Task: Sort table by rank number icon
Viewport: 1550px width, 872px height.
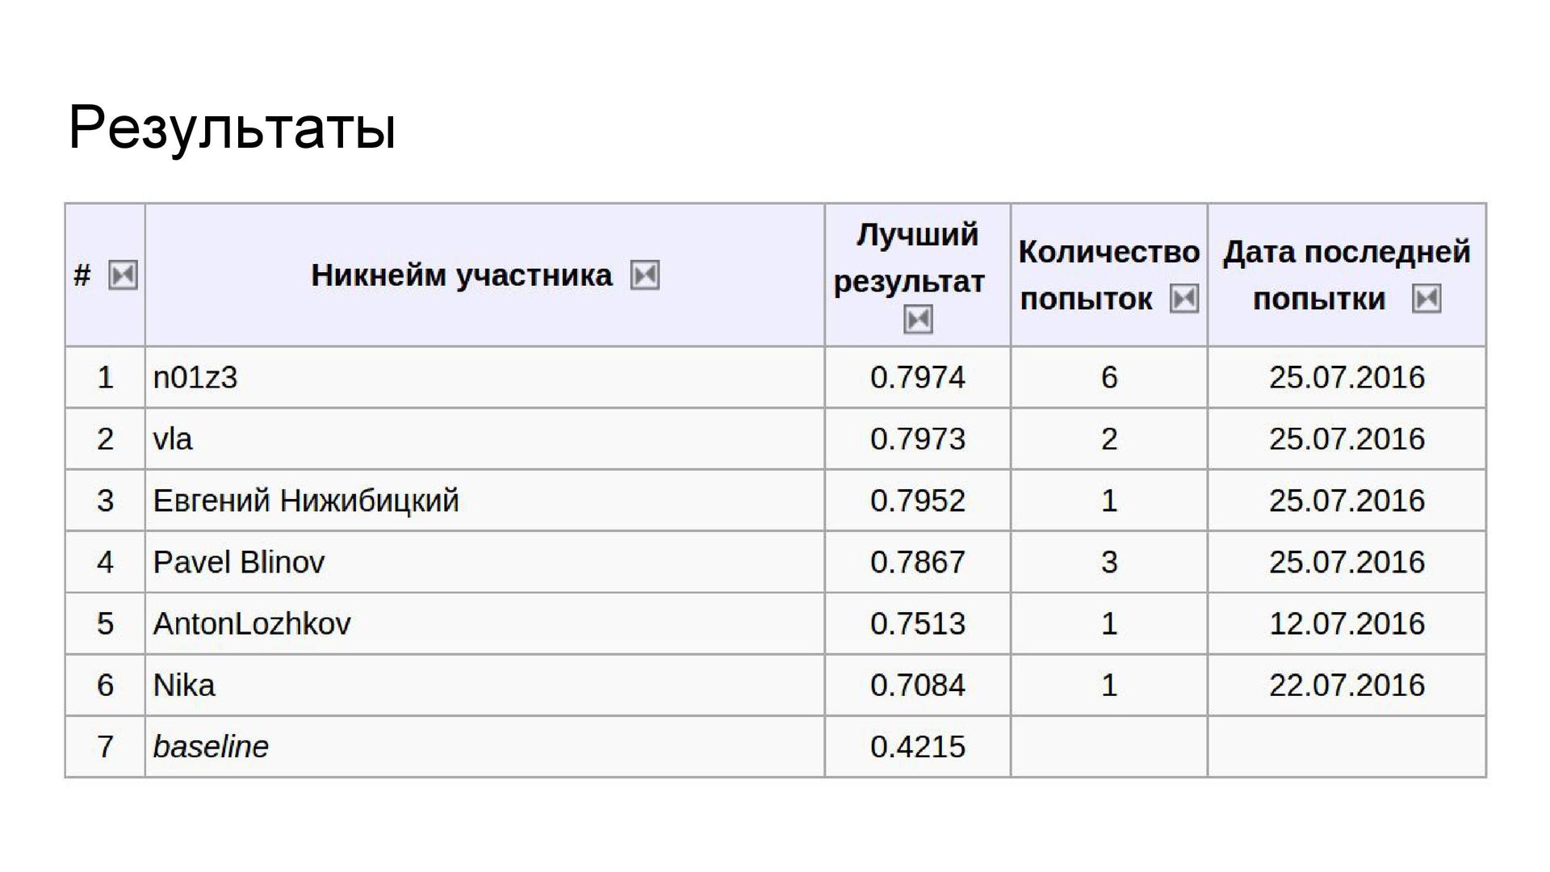Action: pos(123,275)
